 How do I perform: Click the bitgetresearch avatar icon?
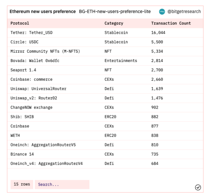(x=162, y=11)
